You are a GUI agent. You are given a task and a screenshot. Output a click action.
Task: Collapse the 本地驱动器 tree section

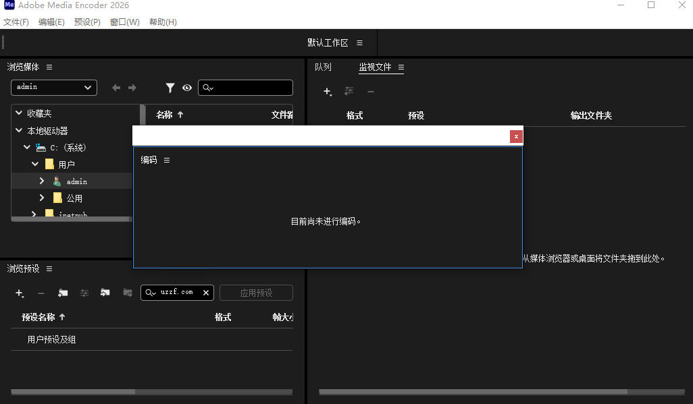pos(18,130)
